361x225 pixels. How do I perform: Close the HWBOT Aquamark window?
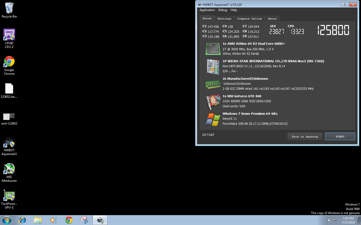(x=353, y=4)
